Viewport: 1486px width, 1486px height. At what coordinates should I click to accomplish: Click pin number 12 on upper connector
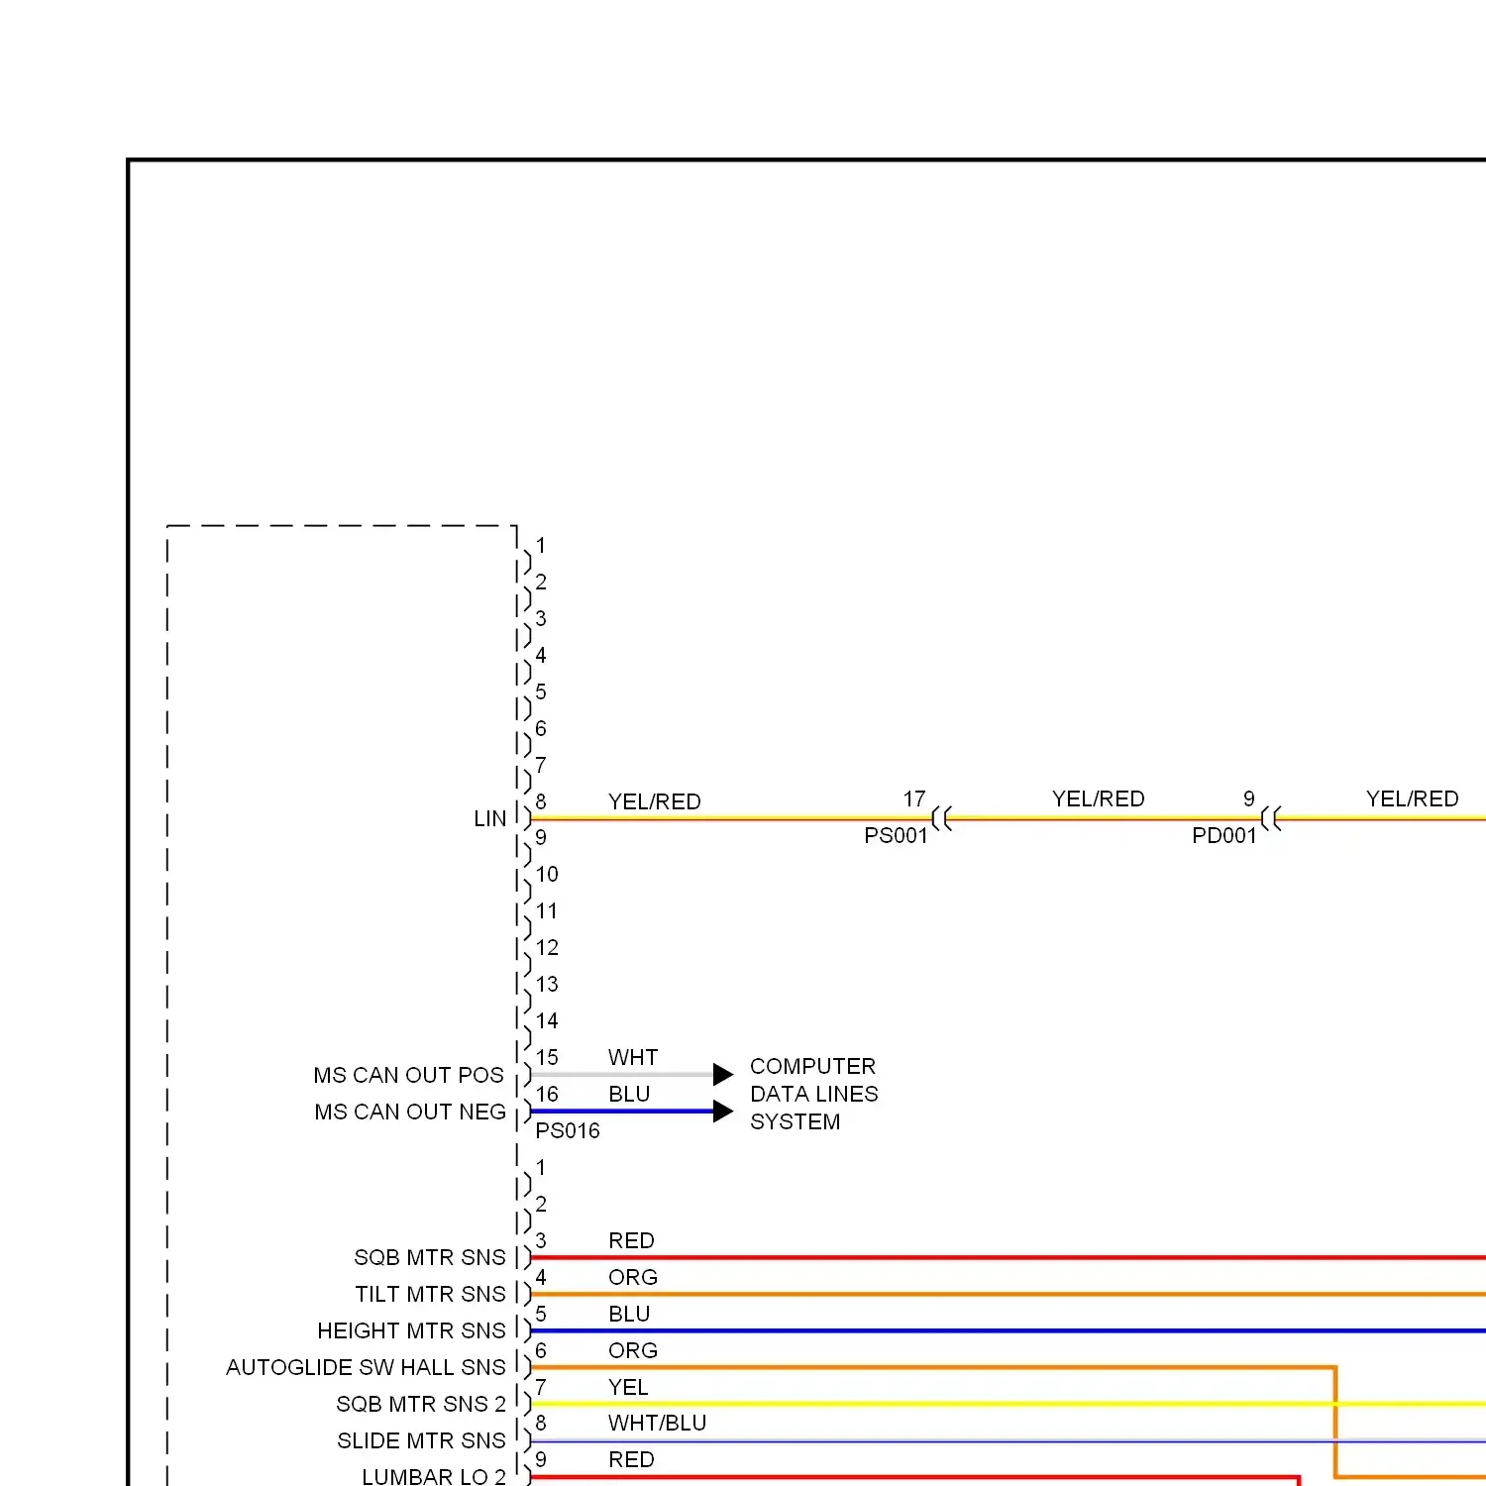click(x=547, y=947)
